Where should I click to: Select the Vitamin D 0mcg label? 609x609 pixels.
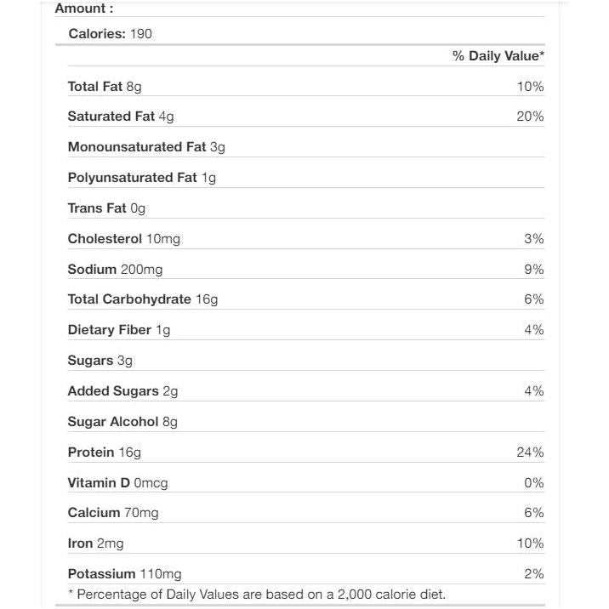click(x=117, y=483)
